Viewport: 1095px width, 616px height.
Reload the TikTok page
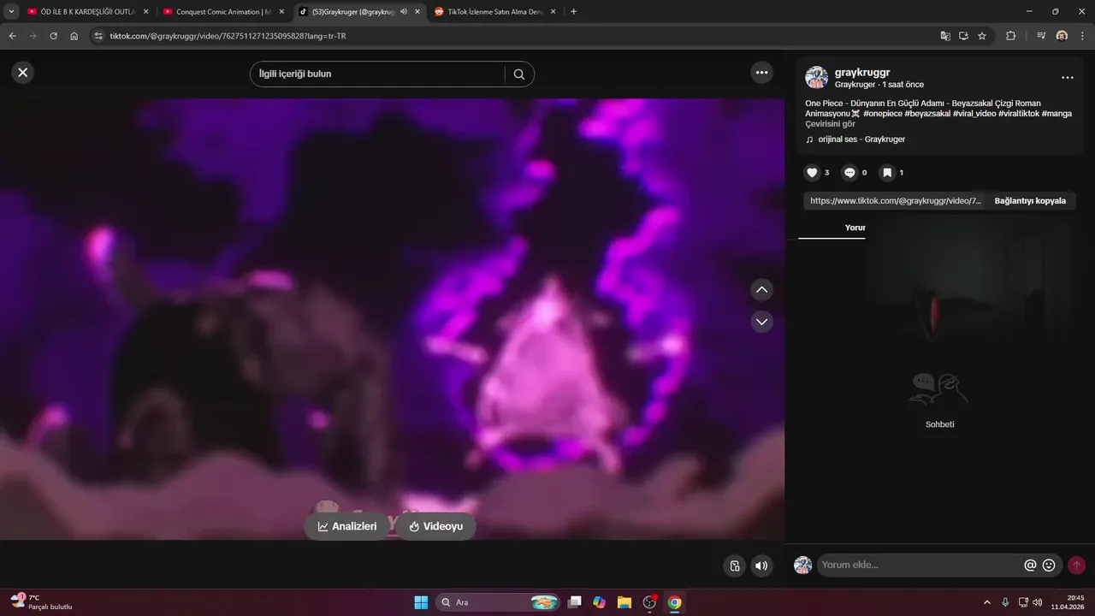(53, 36)
